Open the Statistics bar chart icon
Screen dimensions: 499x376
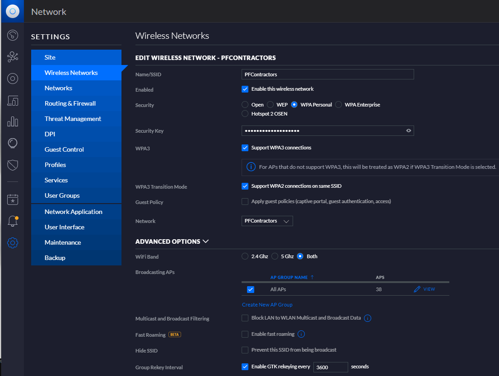click(13, 121)
